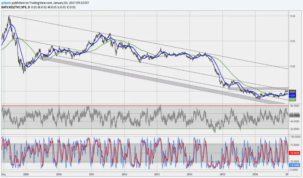Viewport: 303px width, 178px height.
Task: Select the black 0.01 last-price tag
Action: [x=292, y=92]
